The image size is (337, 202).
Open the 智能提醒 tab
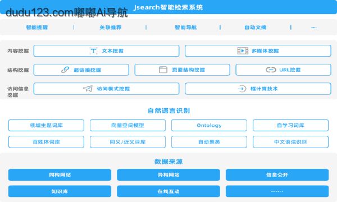pos(37,27)
